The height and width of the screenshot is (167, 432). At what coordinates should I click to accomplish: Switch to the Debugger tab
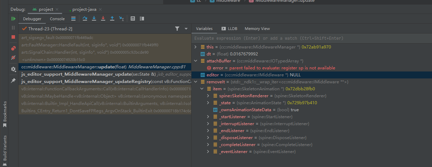[32, 19]
